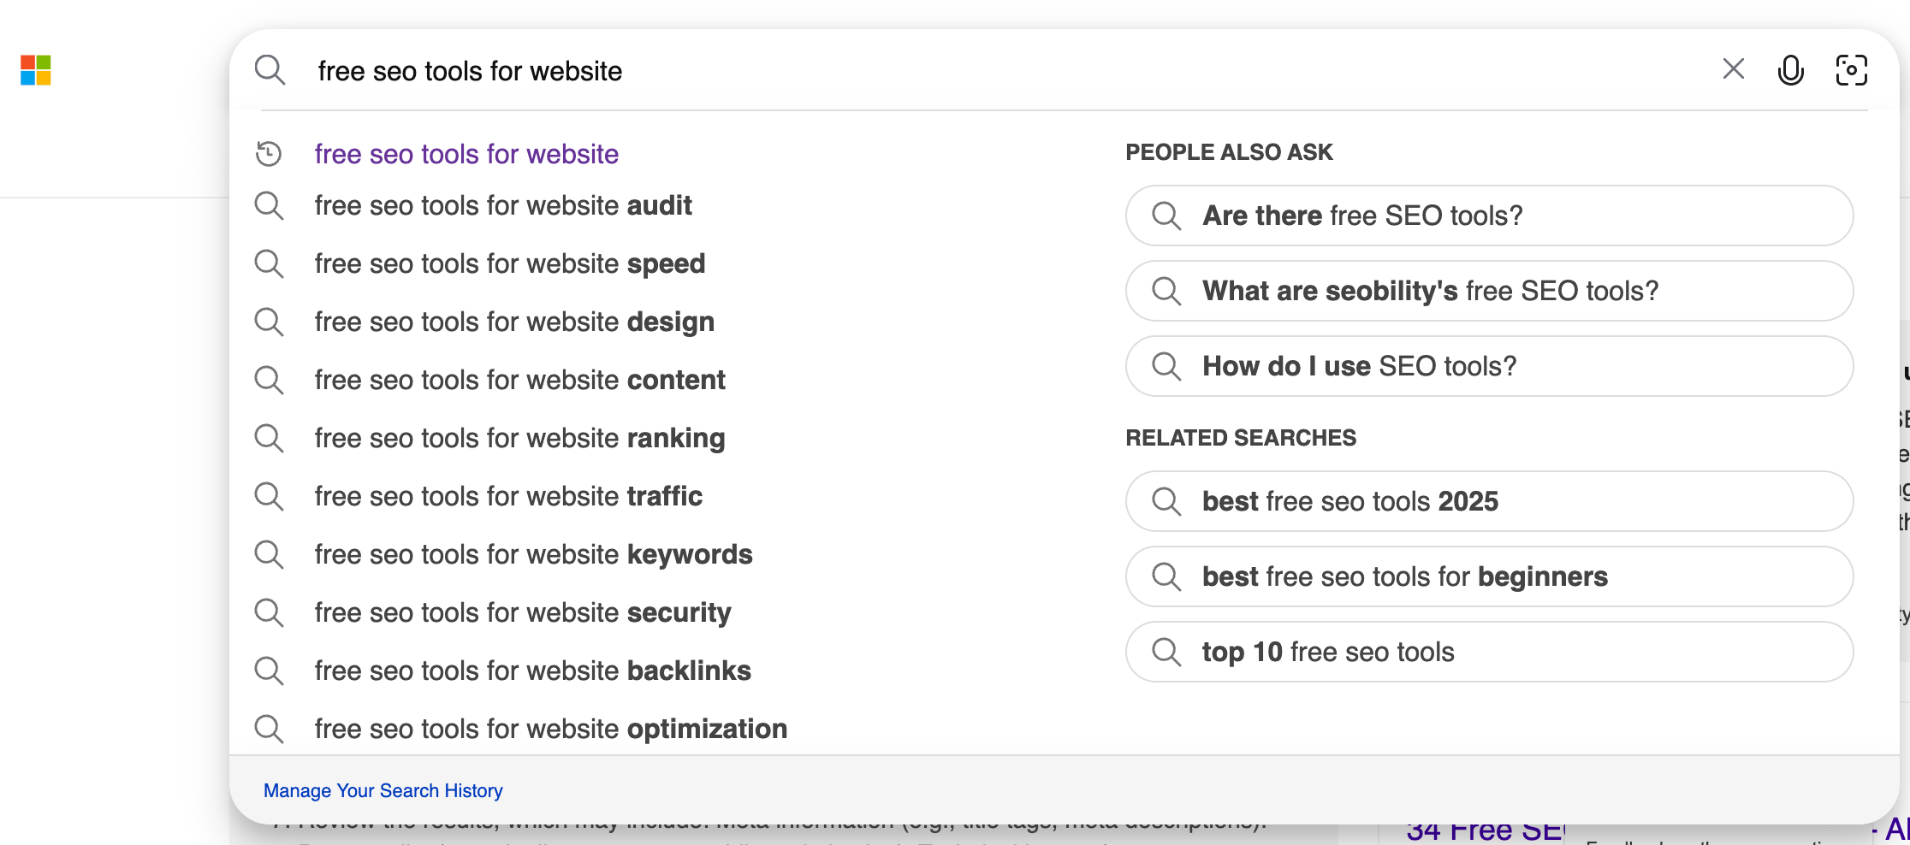Choose the 'traffic' search suggestion
The image size is (1910, 845).
508,496
